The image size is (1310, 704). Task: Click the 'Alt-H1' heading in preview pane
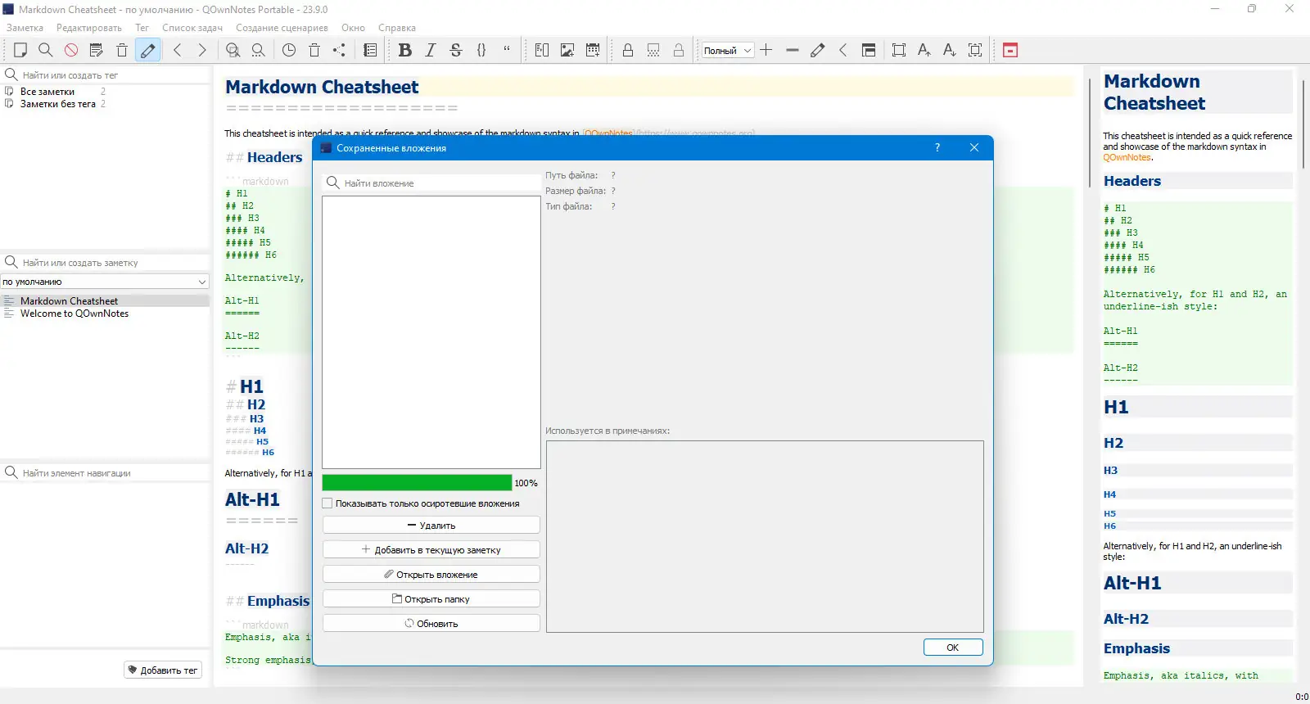point(1132,583)
